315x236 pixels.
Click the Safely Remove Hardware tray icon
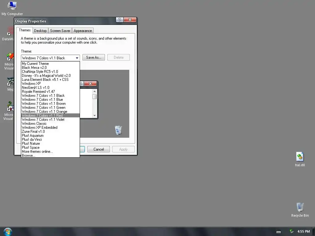[x=291, y=231]
